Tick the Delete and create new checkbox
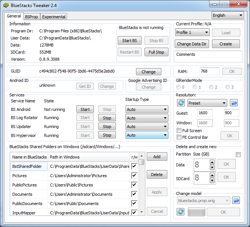This screenshot has width=250, height=227. pos(238,154)
